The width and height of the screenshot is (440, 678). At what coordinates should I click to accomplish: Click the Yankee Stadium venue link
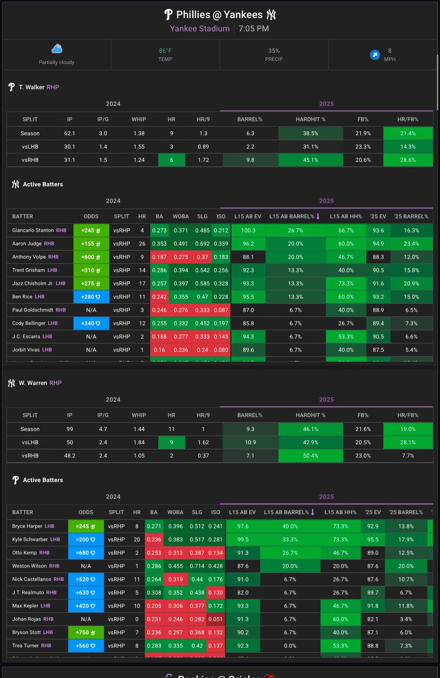[x=200, y=28]
